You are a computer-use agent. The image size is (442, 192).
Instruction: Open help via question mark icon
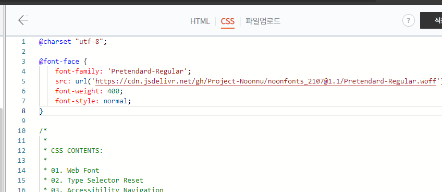tap(409, 21)
